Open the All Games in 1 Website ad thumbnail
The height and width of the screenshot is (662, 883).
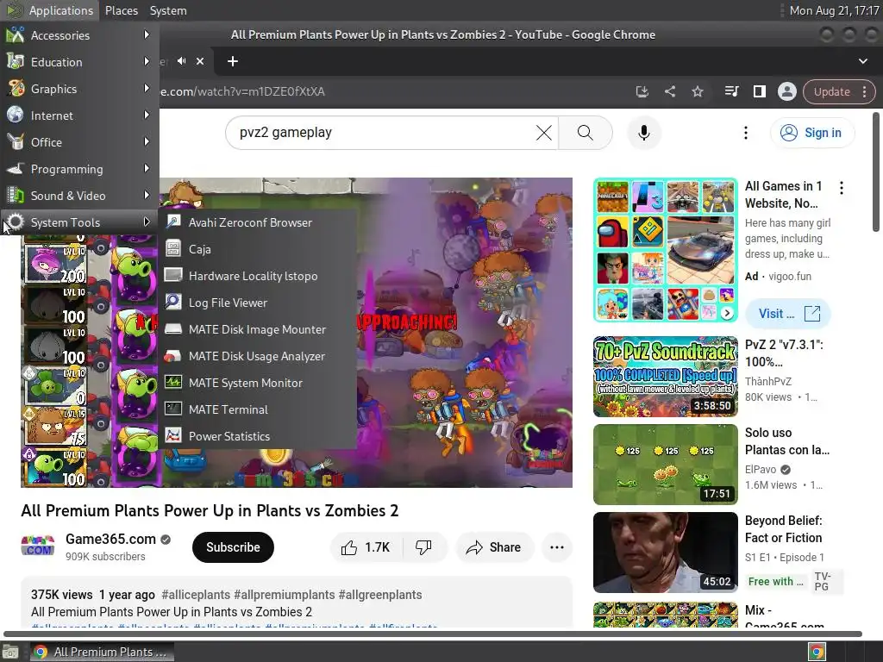665,250
